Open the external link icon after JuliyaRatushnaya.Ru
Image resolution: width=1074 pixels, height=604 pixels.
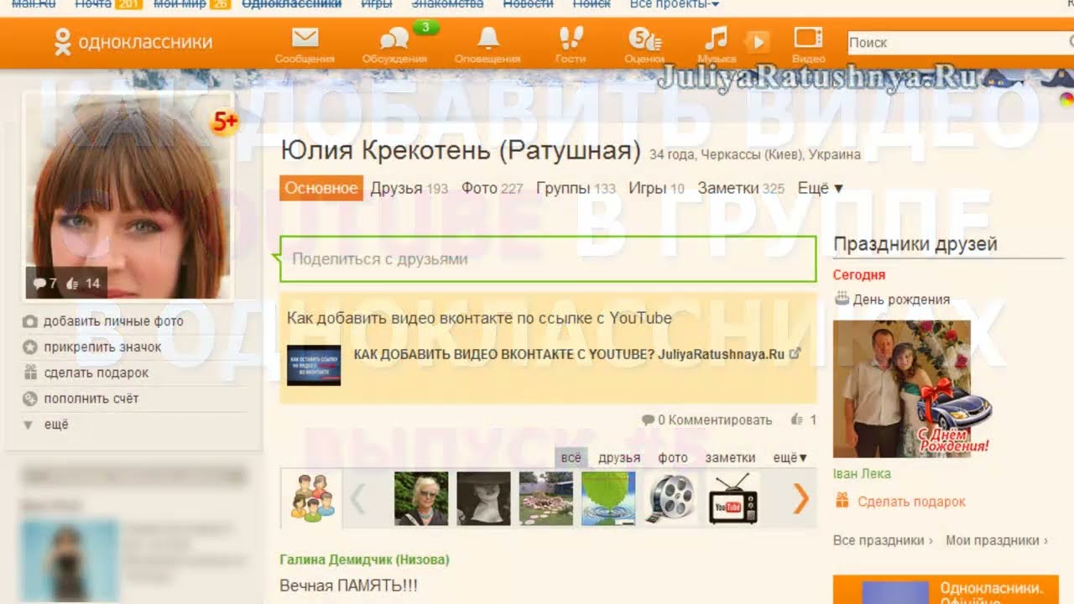[x=795, y=353]
